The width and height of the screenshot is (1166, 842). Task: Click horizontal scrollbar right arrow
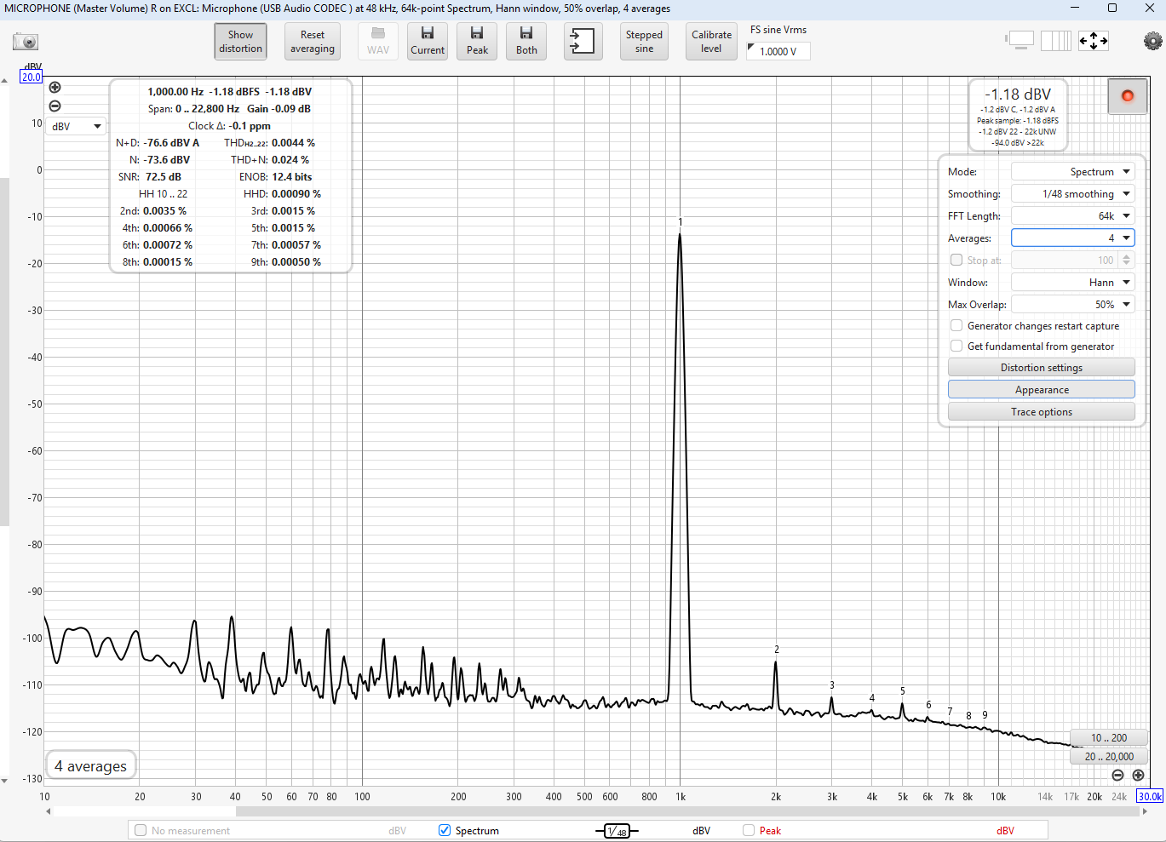click(x=1145, y=811)
